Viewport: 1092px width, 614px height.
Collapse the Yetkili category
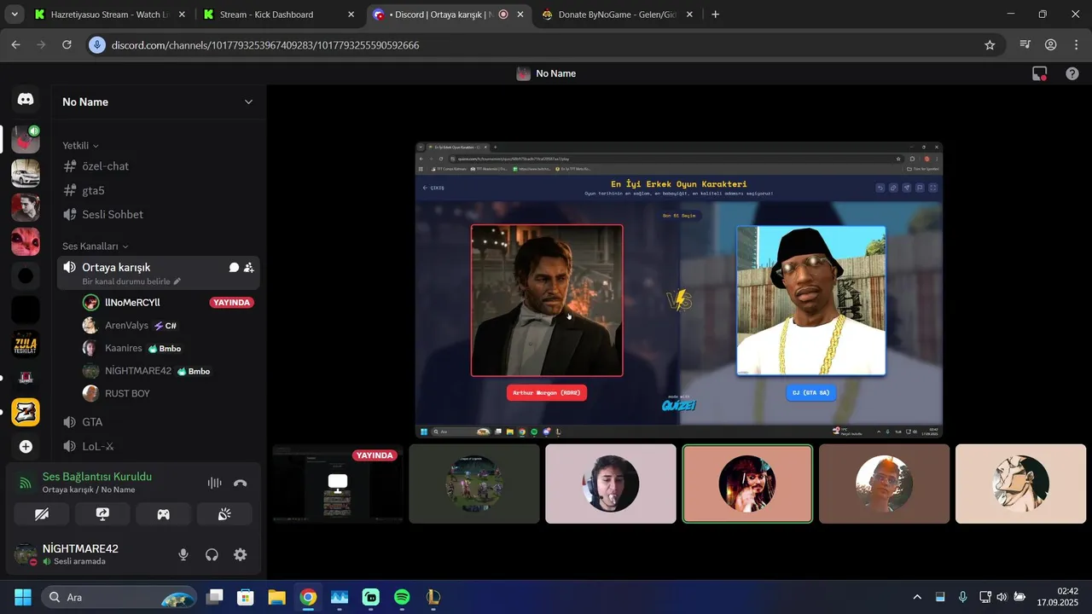point(80,146)
